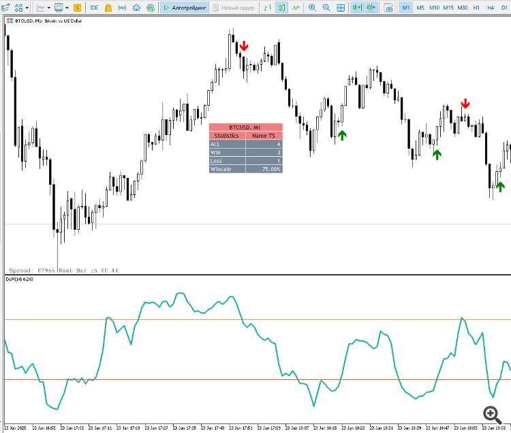
Task: Select the M15 timeframe
Action: (448, 8)
